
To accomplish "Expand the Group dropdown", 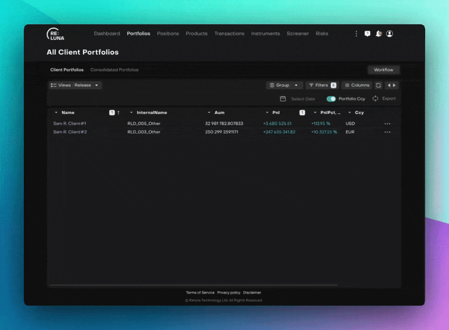I will [x=284, y=85].
